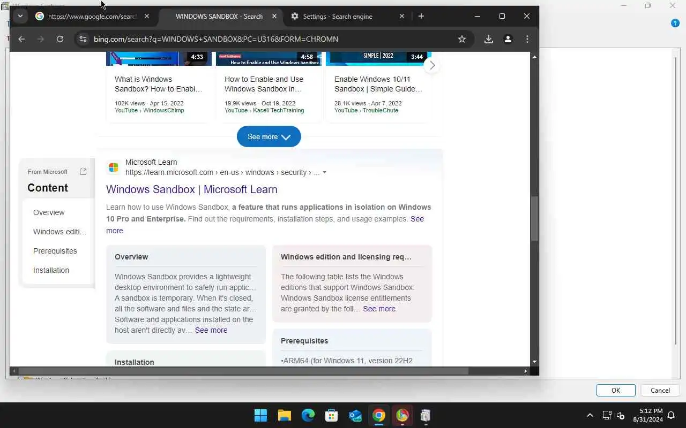The image size is (686, 428).
Task: Open volume tray icon
Action: pyautogui.click(x=621, y=415)
